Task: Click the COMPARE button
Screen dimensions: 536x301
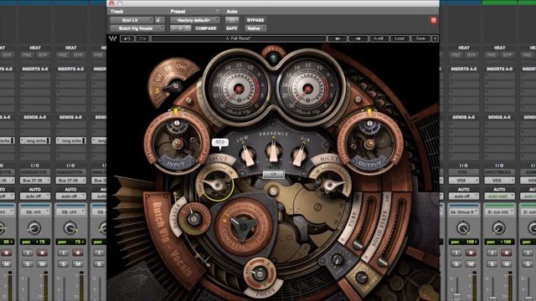Action: [x=206, y=28]
